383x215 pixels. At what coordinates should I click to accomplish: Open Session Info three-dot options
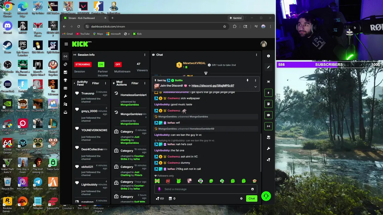tap(145, 55)
